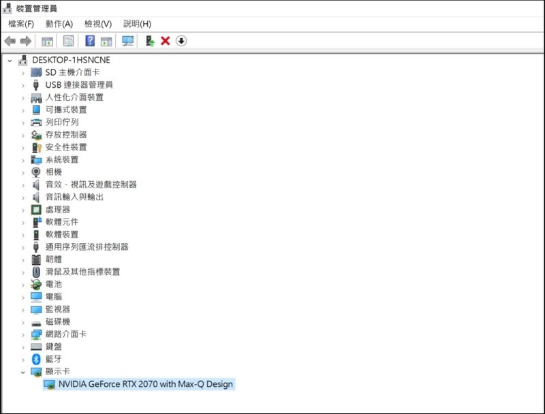Select the 網路介面卡 label
Viewport: 545px width, 414px height.
click(66, 334)
